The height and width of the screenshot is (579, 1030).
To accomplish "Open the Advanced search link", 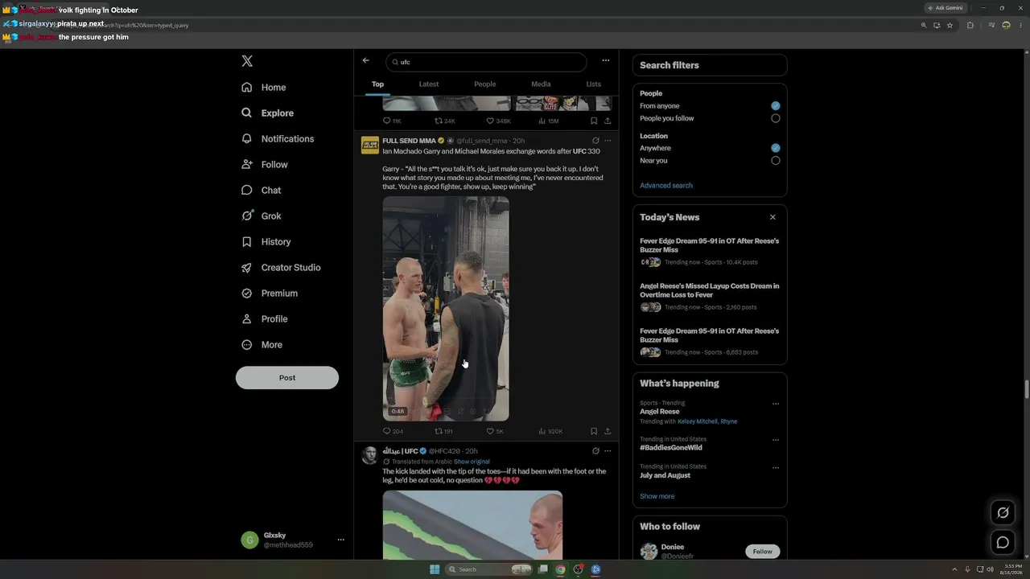I will [666, 186].
